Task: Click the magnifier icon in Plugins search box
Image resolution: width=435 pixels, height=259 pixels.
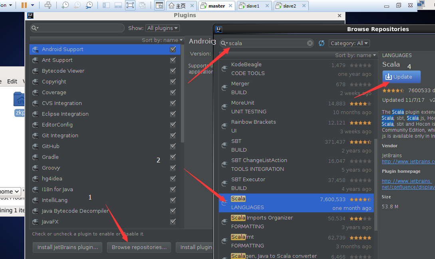Action: 34,28
